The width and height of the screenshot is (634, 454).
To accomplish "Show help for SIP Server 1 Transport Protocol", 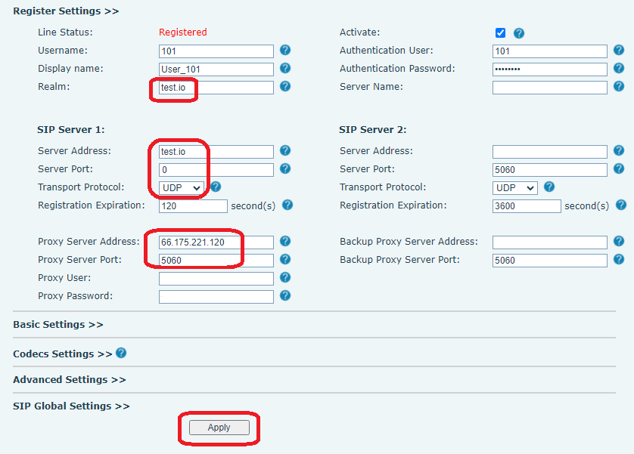I will click(216, 187).
